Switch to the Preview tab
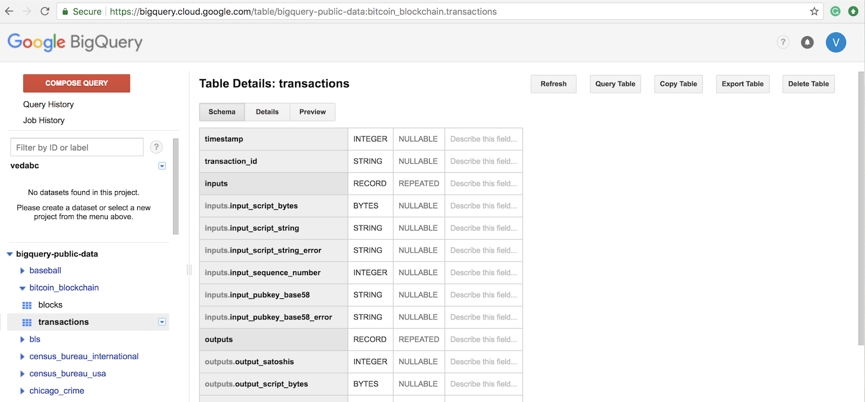Viewport: 865px width, 402px height. tap(312, 112)
